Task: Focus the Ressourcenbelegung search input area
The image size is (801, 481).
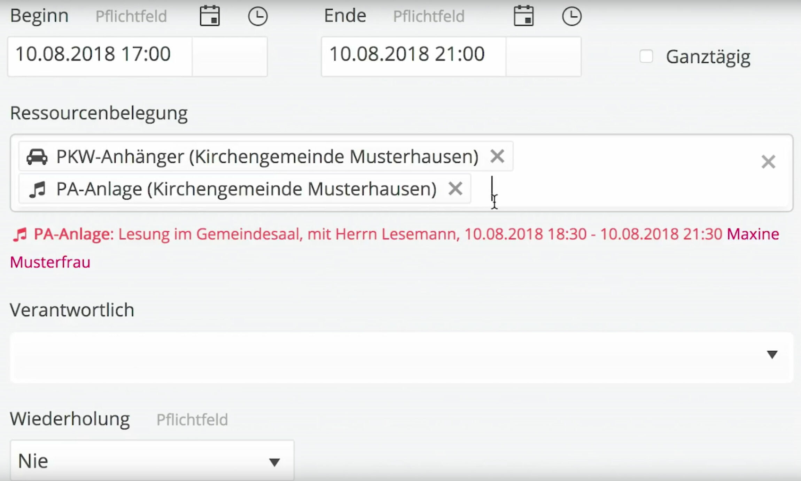Action: click(x=613, y=190)
